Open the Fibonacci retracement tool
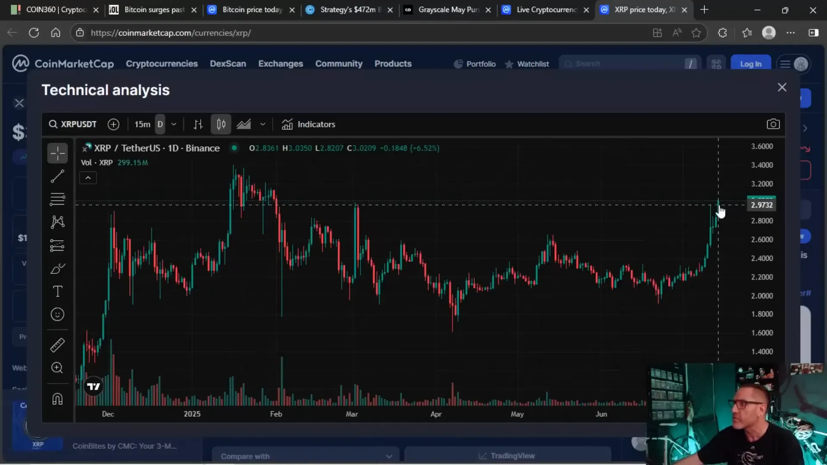Viewport: 827px width, 465px height. tap(57, 199)
